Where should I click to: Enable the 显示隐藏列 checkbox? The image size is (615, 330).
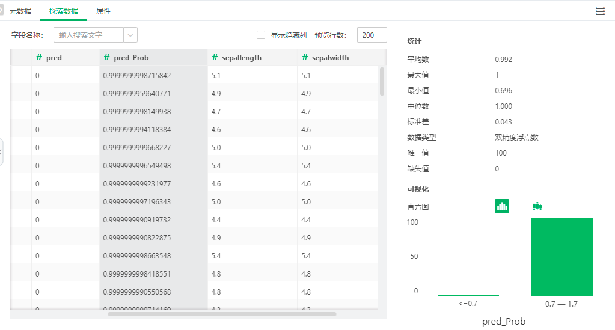(261, 35)
